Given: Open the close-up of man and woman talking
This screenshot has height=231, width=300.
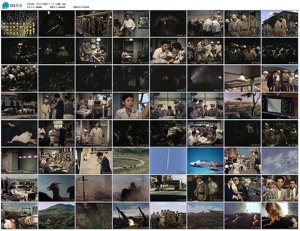Looking at the screenshot, I should (168, 51).
